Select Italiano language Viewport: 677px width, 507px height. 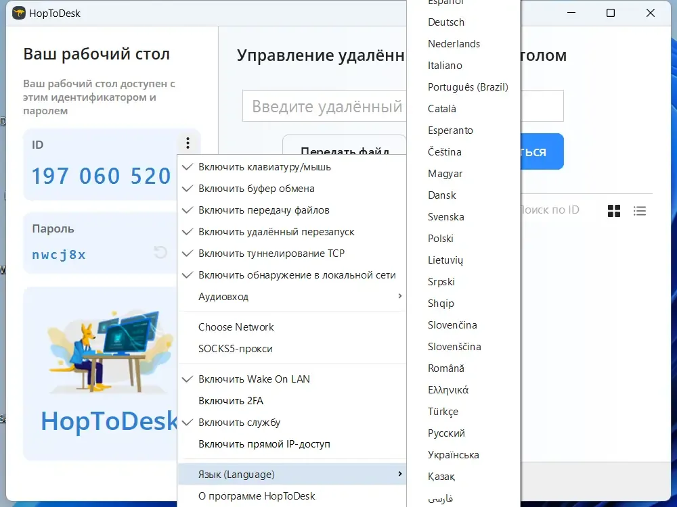464,65
